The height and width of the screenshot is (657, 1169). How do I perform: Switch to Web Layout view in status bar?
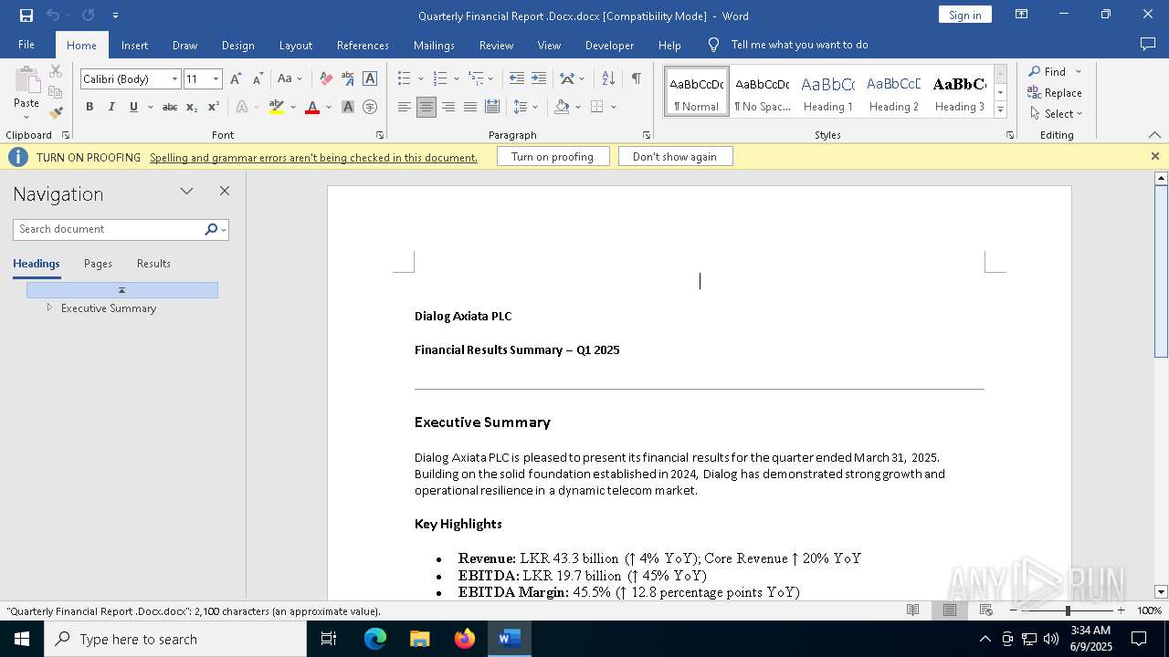[x=986, y=610]
